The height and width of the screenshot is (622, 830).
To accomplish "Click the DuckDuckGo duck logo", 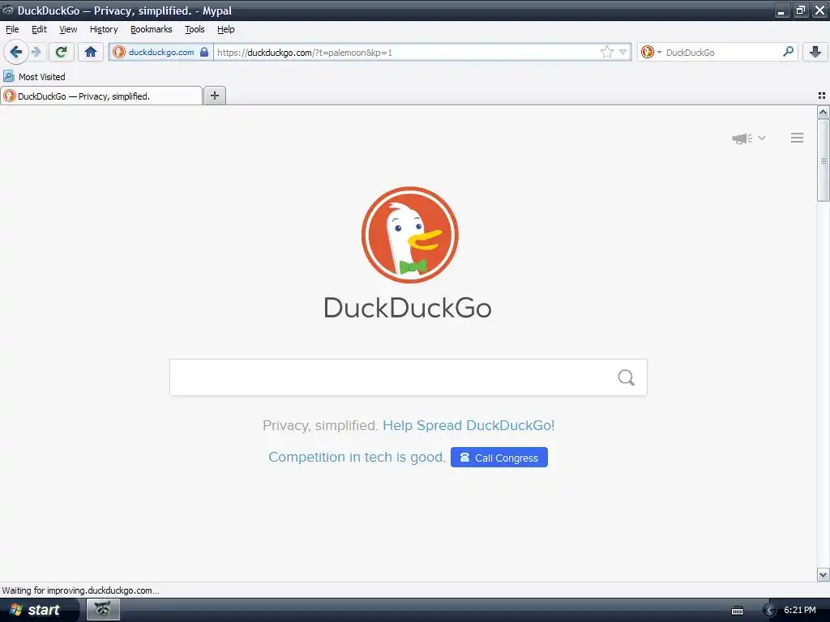I will pyautogui.click(x=409, y=234).
